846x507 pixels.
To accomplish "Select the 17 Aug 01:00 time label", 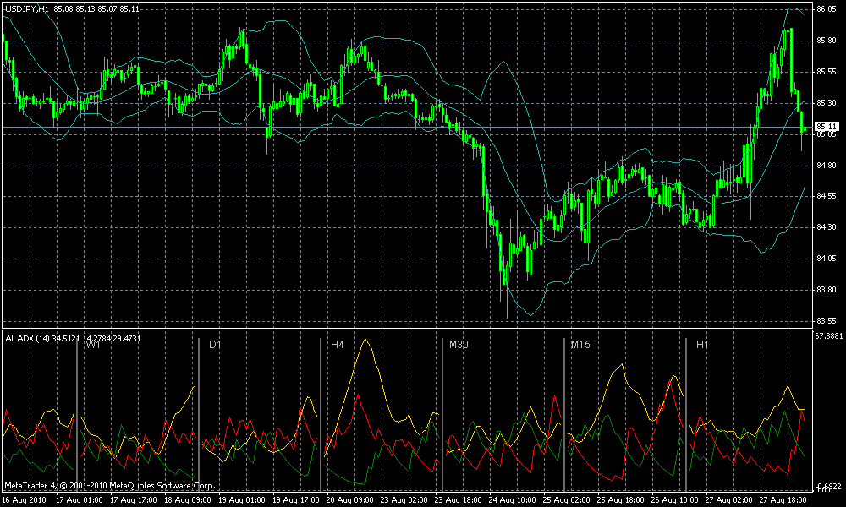I will [80, 500].
